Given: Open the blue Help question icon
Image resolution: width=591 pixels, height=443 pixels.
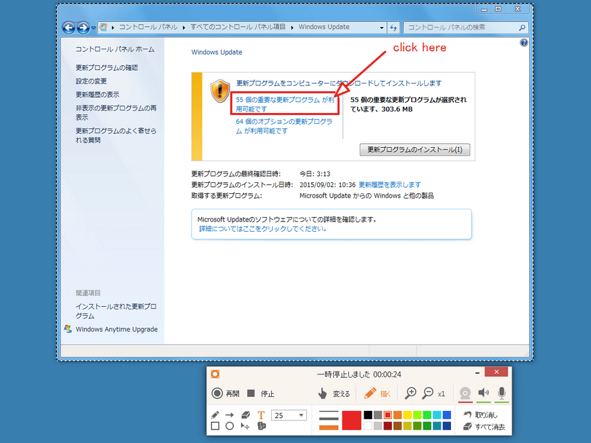Looking at the screenshot, I should pos(524,42).
